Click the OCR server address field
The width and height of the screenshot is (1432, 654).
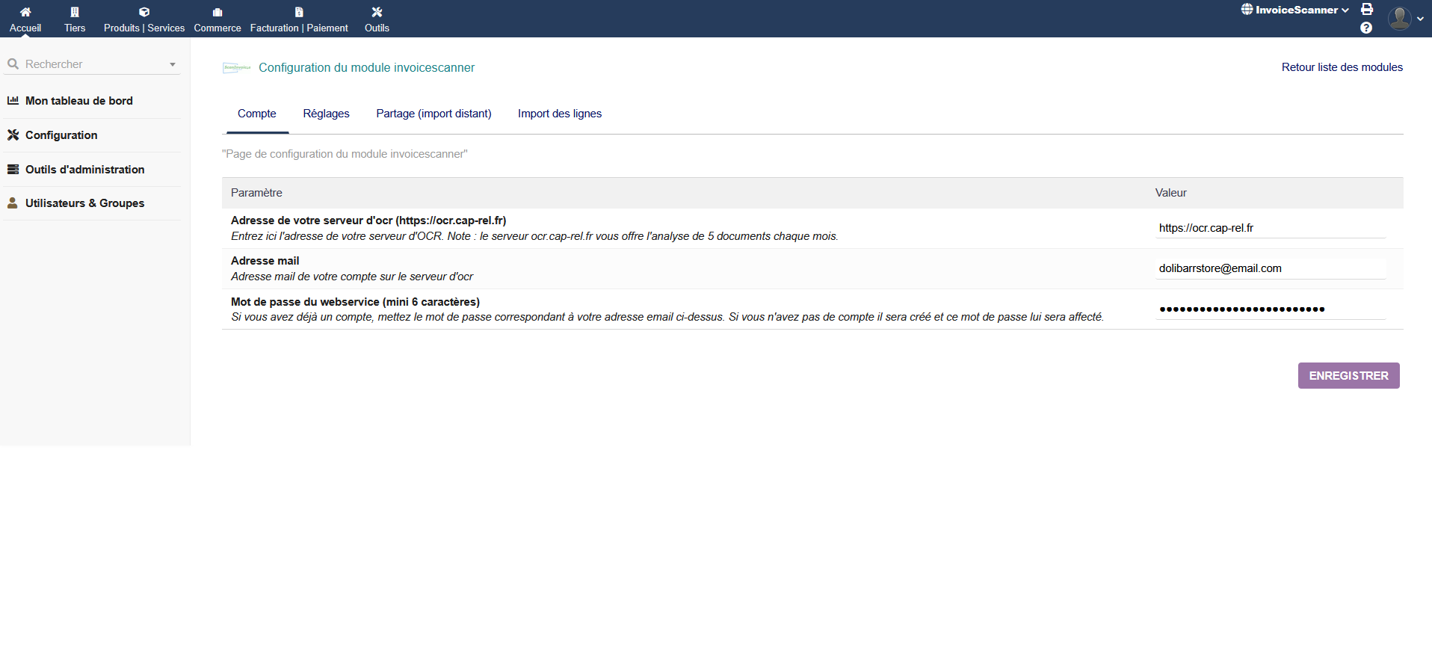click(x=1270, y=228)
